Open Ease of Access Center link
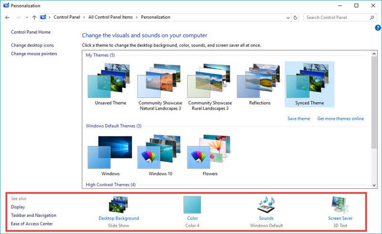The image size is (382, 234). click(x=32, y=223)
